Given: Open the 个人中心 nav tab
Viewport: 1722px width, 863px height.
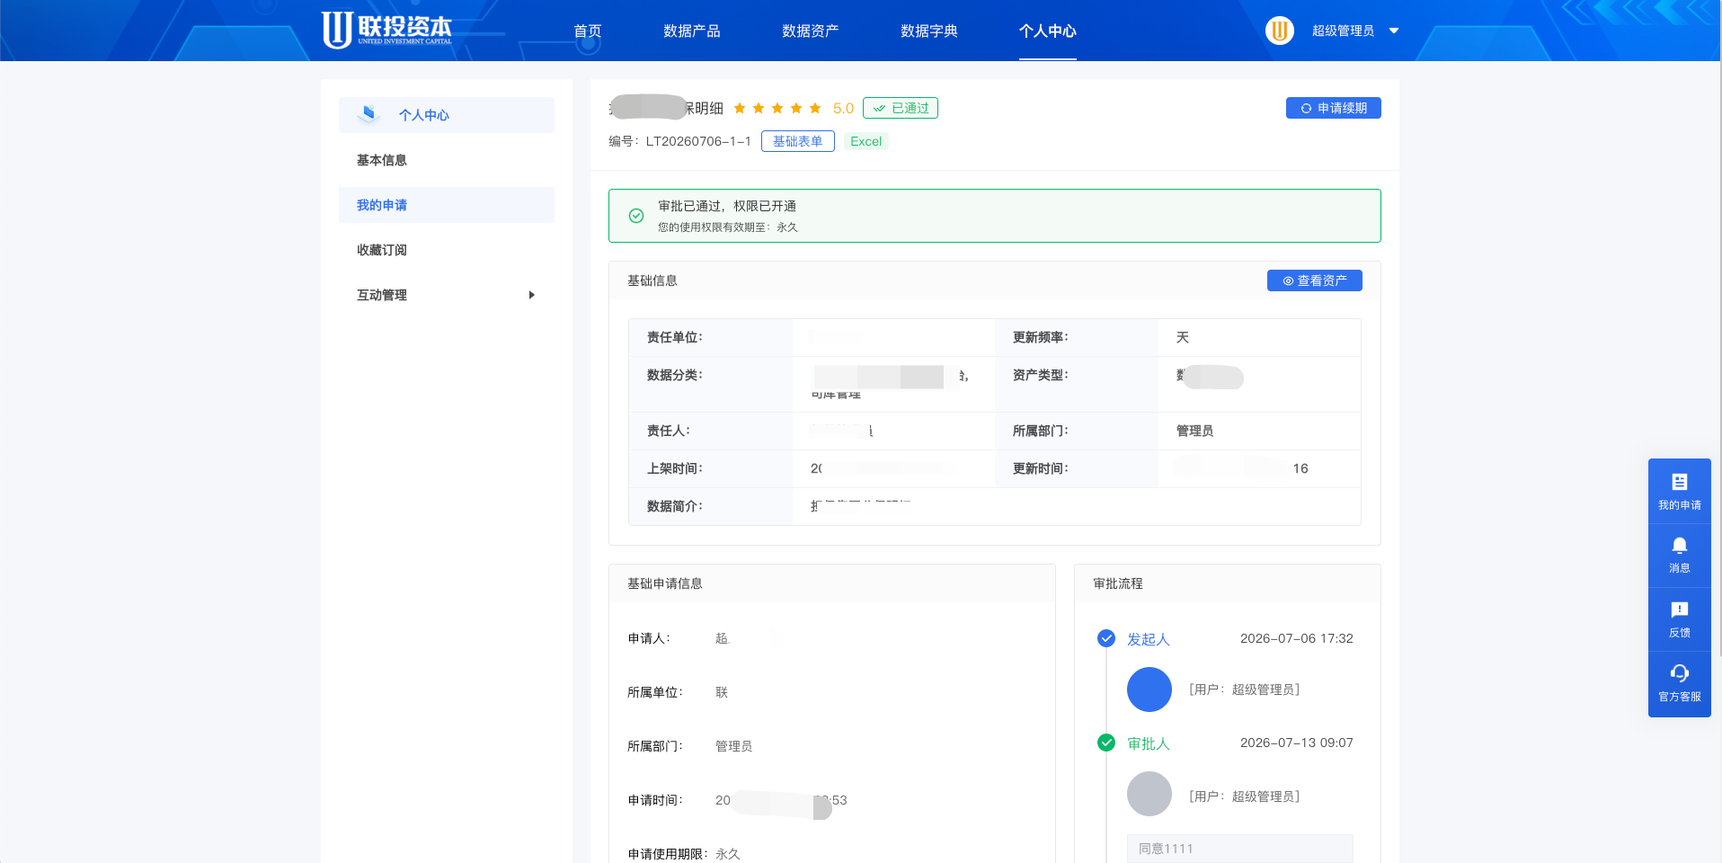Looking at the screenshot, I should click(1048, 31).
